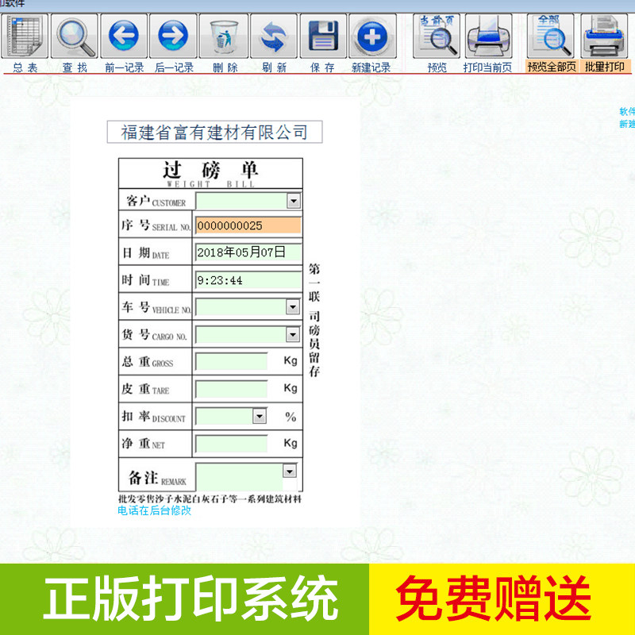This screenshot has width=635, height=635.
Task: Click the 预览全部页 preview-all icon
Action: [x=551, y=36]
